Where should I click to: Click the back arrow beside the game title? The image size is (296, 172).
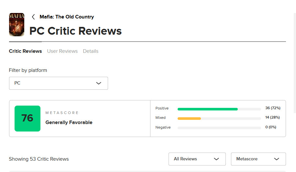(x=33, y=17)
